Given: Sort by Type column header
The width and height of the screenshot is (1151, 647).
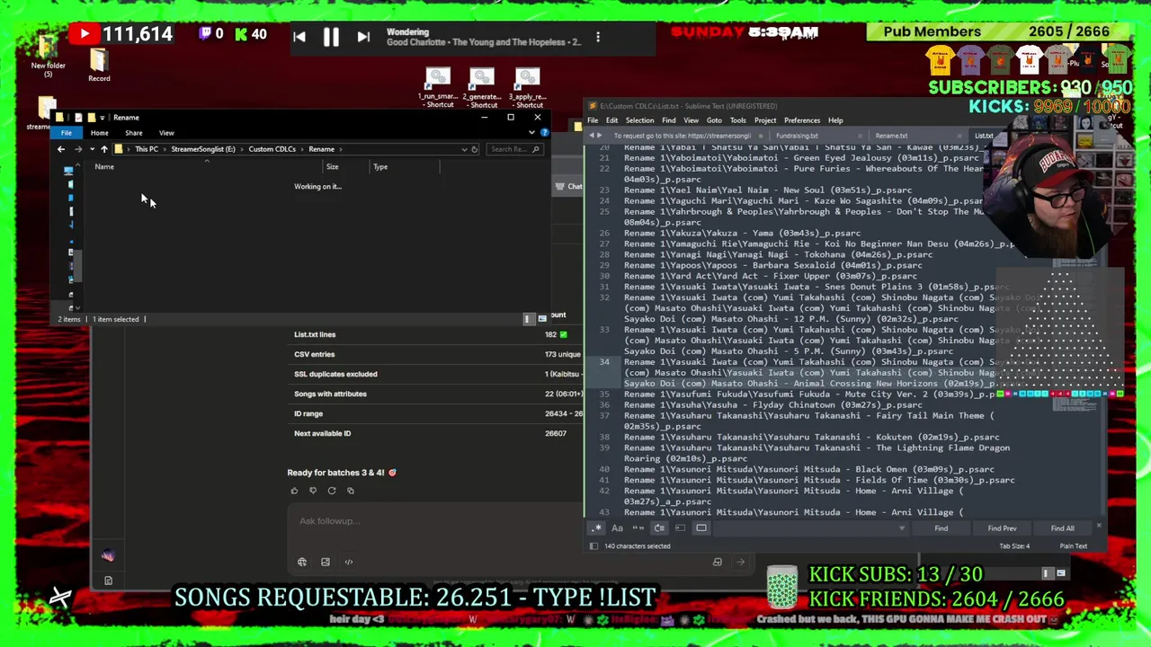Looking at the screenshot, I should pyautogui.click(x=380, y=167).
